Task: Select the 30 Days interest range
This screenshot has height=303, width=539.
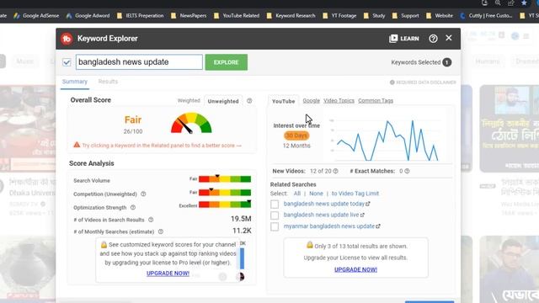Action: tap(296, 136)
